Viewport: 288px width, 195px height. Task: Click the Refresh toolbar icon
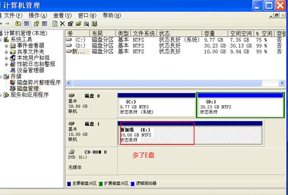pos(55,23)
